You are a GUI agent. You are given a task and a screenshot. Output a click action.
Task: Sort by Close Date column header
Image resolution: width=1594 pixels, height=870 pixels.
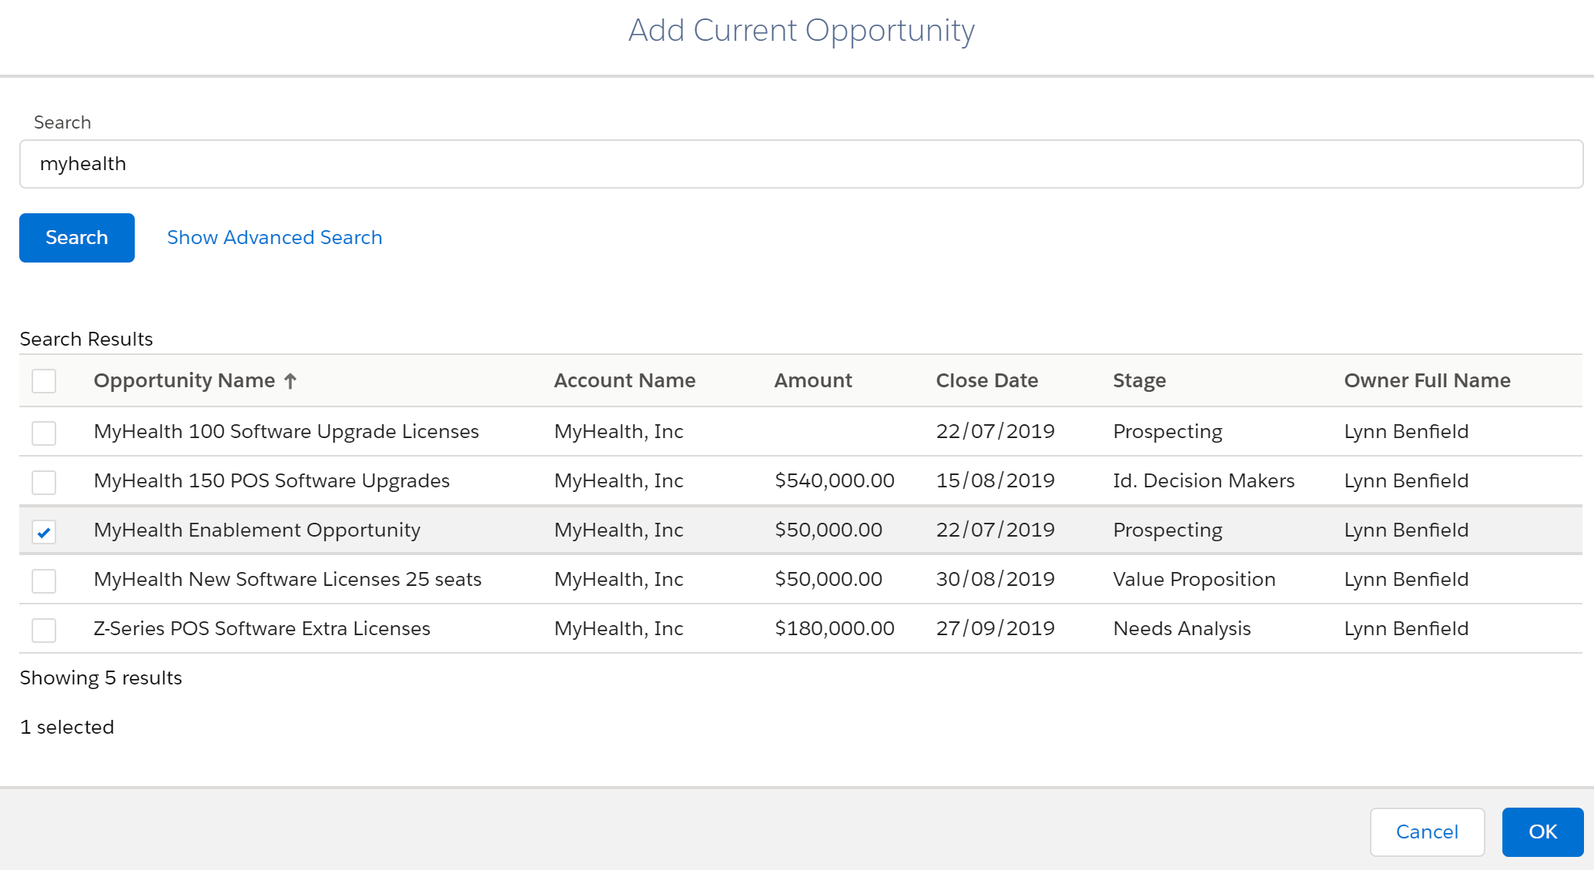coord(987,380)
